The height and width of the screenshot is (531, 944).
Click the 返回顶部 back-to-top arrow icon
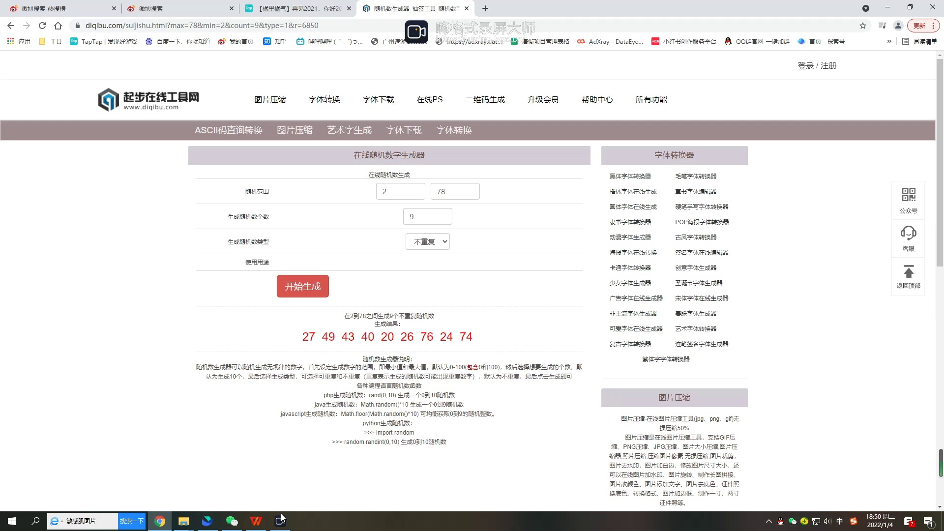click(908, 271)
